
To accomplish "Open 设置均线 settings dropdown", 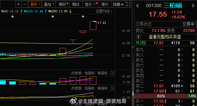I will (104, 11).
